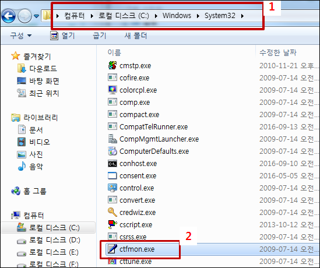Select the conhost.exe file name
This screenshot has width=320, height=268.
(x=138, y=164)
